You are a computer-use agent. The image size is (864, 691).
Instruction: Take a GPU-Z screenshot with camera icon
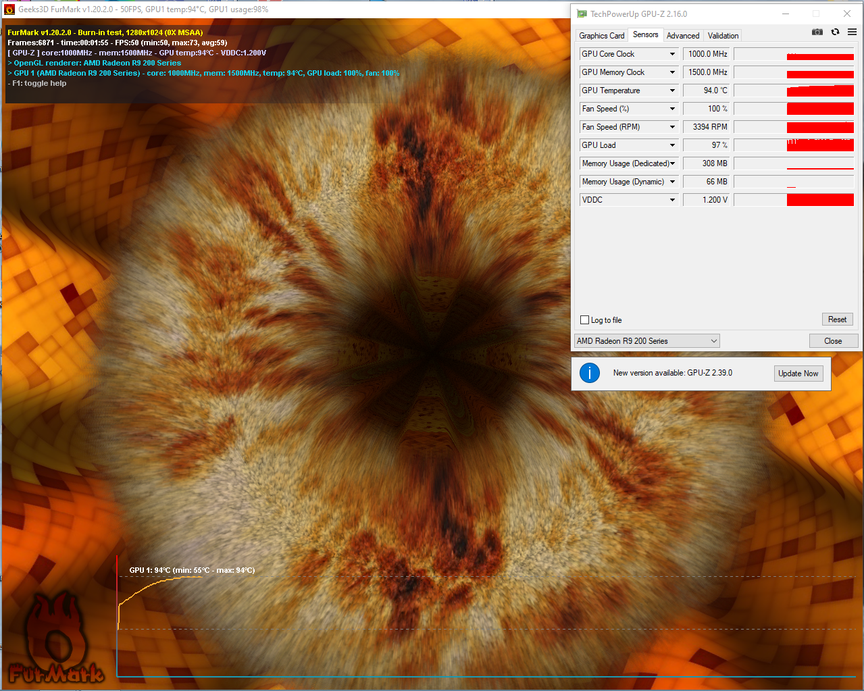point(817,32)
